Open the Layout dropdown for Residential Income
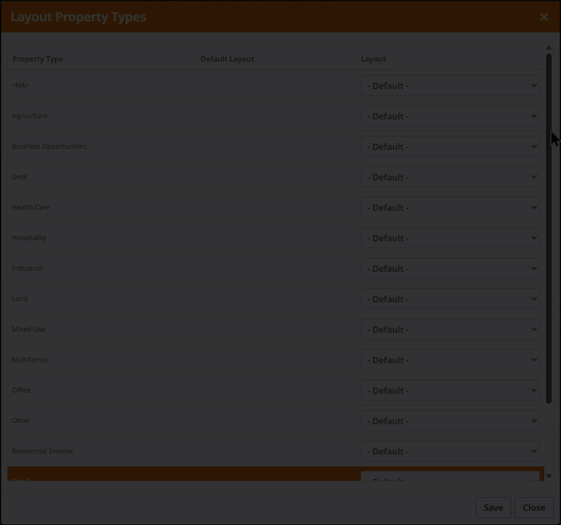561x525 pixels. point(450,451)
